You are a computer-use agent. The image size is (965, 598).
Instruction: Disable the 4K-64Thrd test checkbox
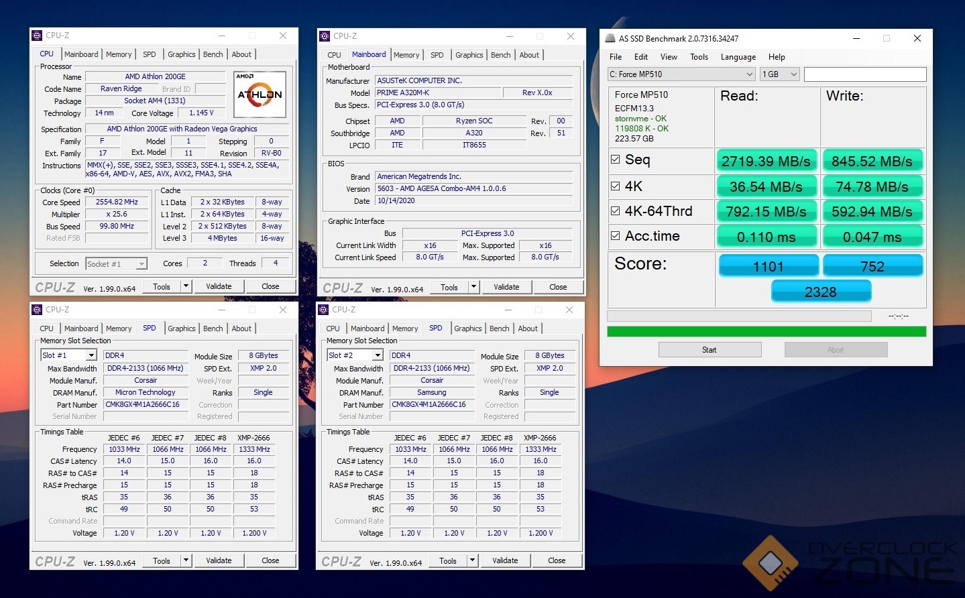615,211
